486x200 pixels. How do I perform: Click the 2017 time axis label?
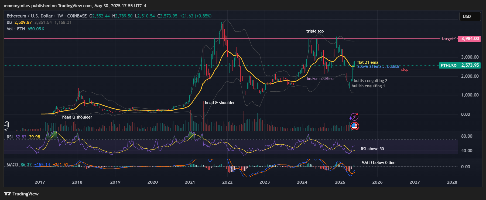[40, 182]
